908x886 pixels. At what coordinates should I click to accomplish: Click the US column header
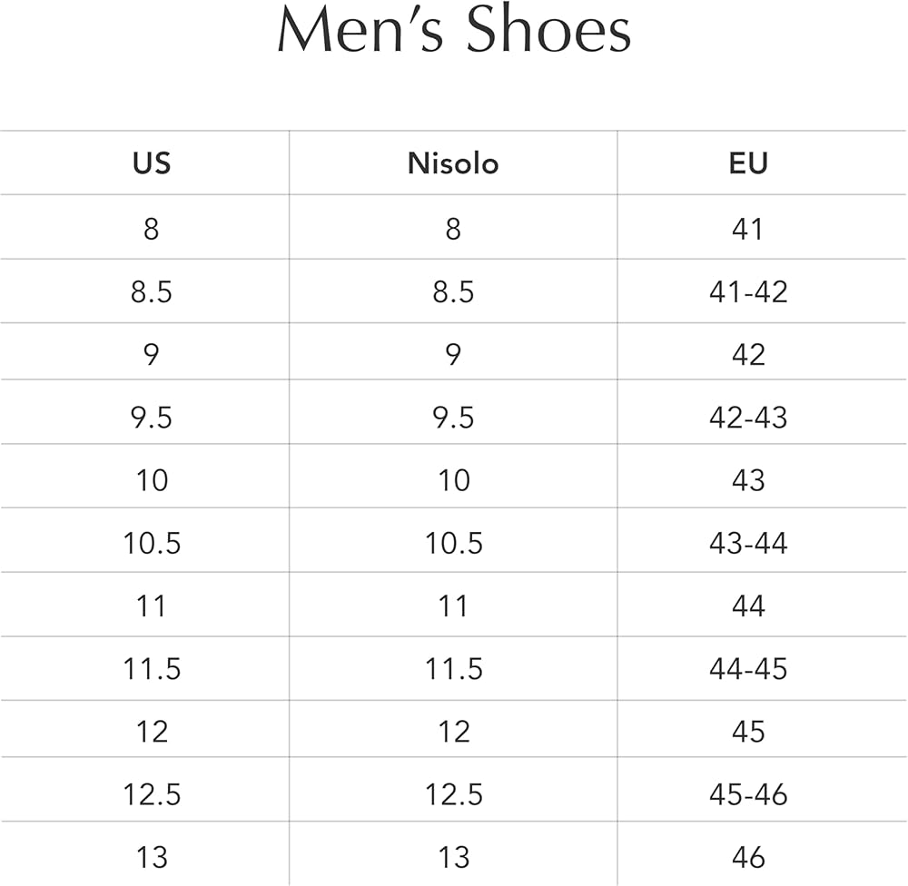(x=151, y=163)
